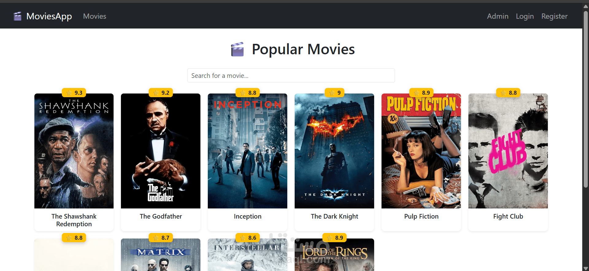Click the title text 'Fight Club'
Viewport: 589px width, 271px height.
(x=508, y=216)
